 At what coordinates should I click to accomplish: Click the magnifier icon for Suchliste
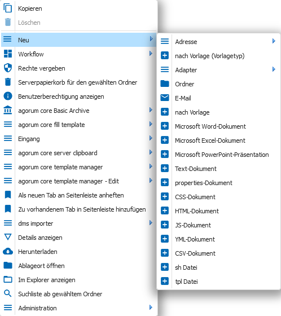(8, 294)
